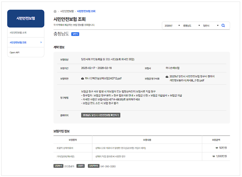Click 시민안전보험 조회 breadcrumb link

[86, 11]
